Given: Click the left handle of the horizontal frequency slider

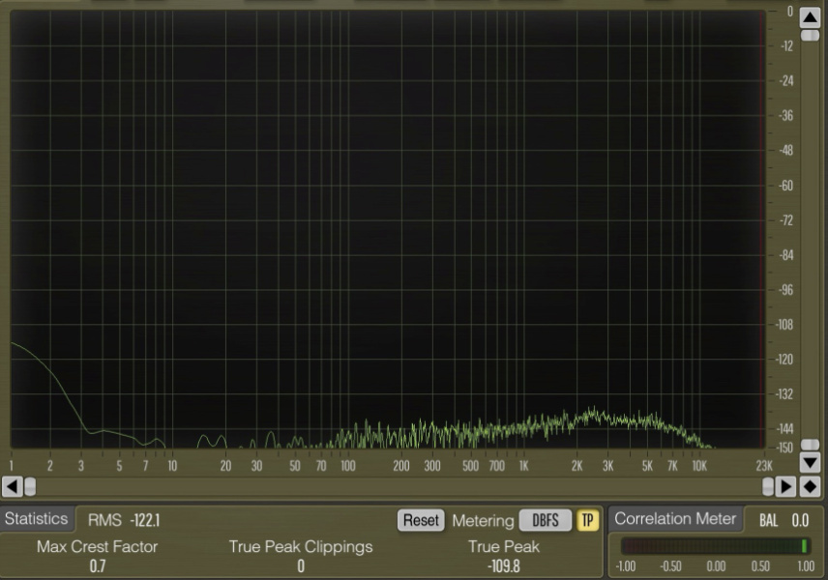Looking at the screenshot, I should [30, 486].
